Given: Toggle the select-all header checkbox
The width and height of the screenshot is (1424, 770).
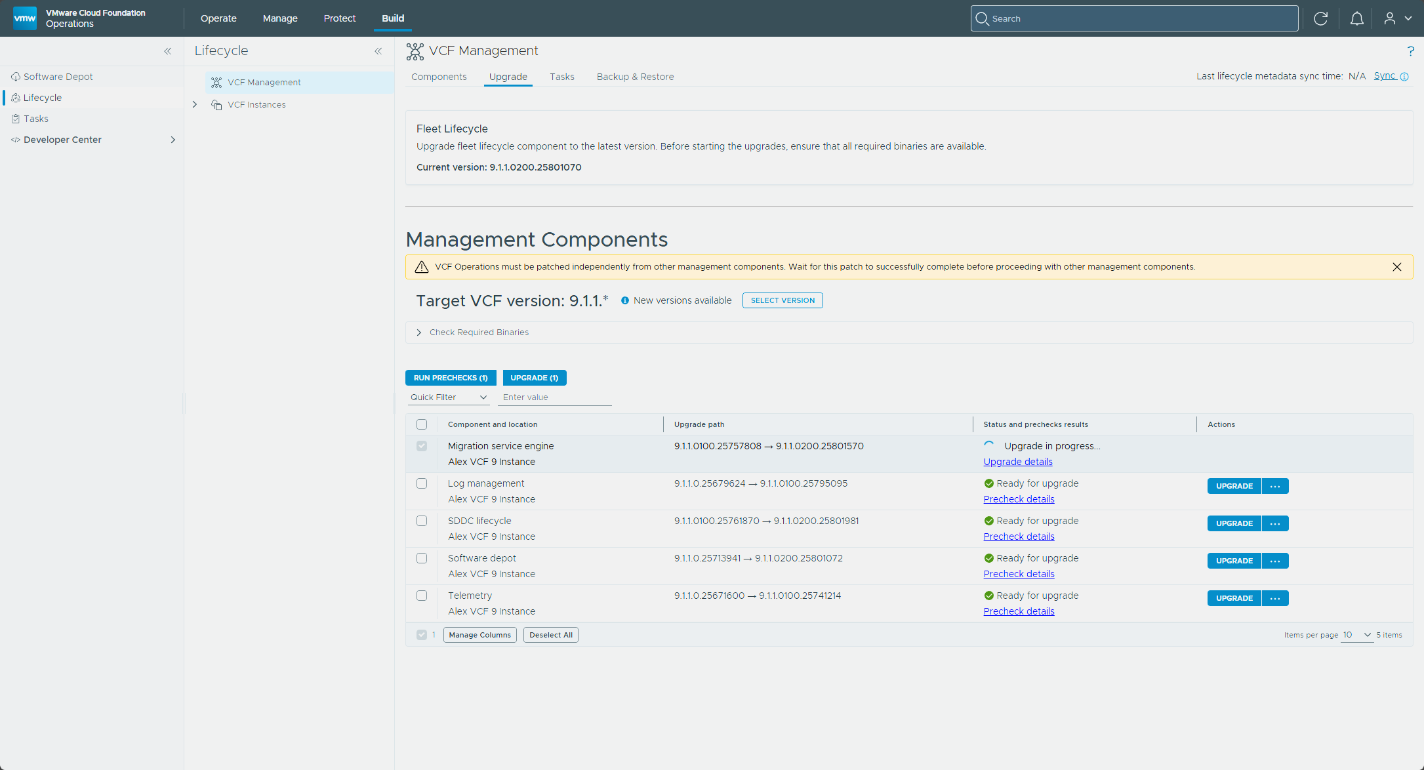Looking at the screenshot, I should pyautogui.click(x=422, y=424).
